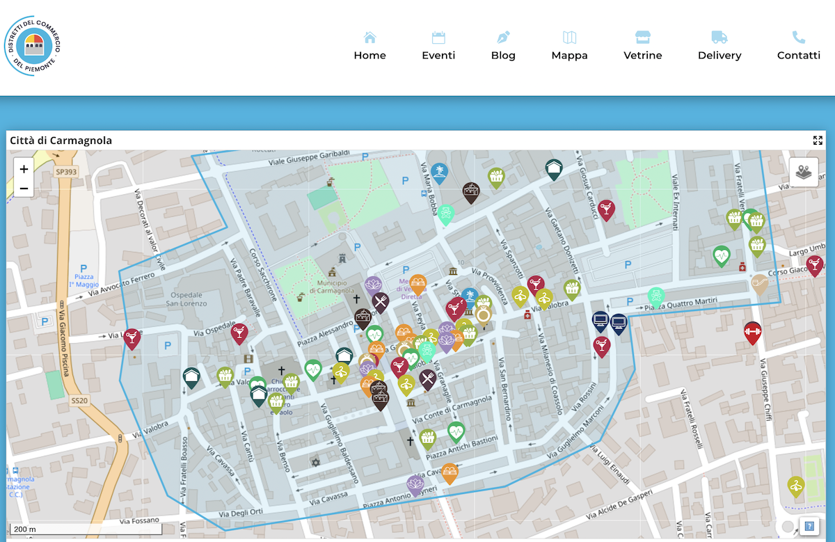Select the blue palm tree marker near Via Maria Bobba

tap(439, 173)
